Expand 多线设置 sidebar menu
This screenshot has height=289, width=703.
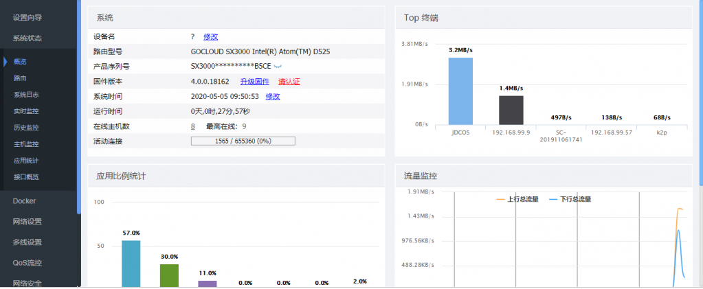[27, 242]
